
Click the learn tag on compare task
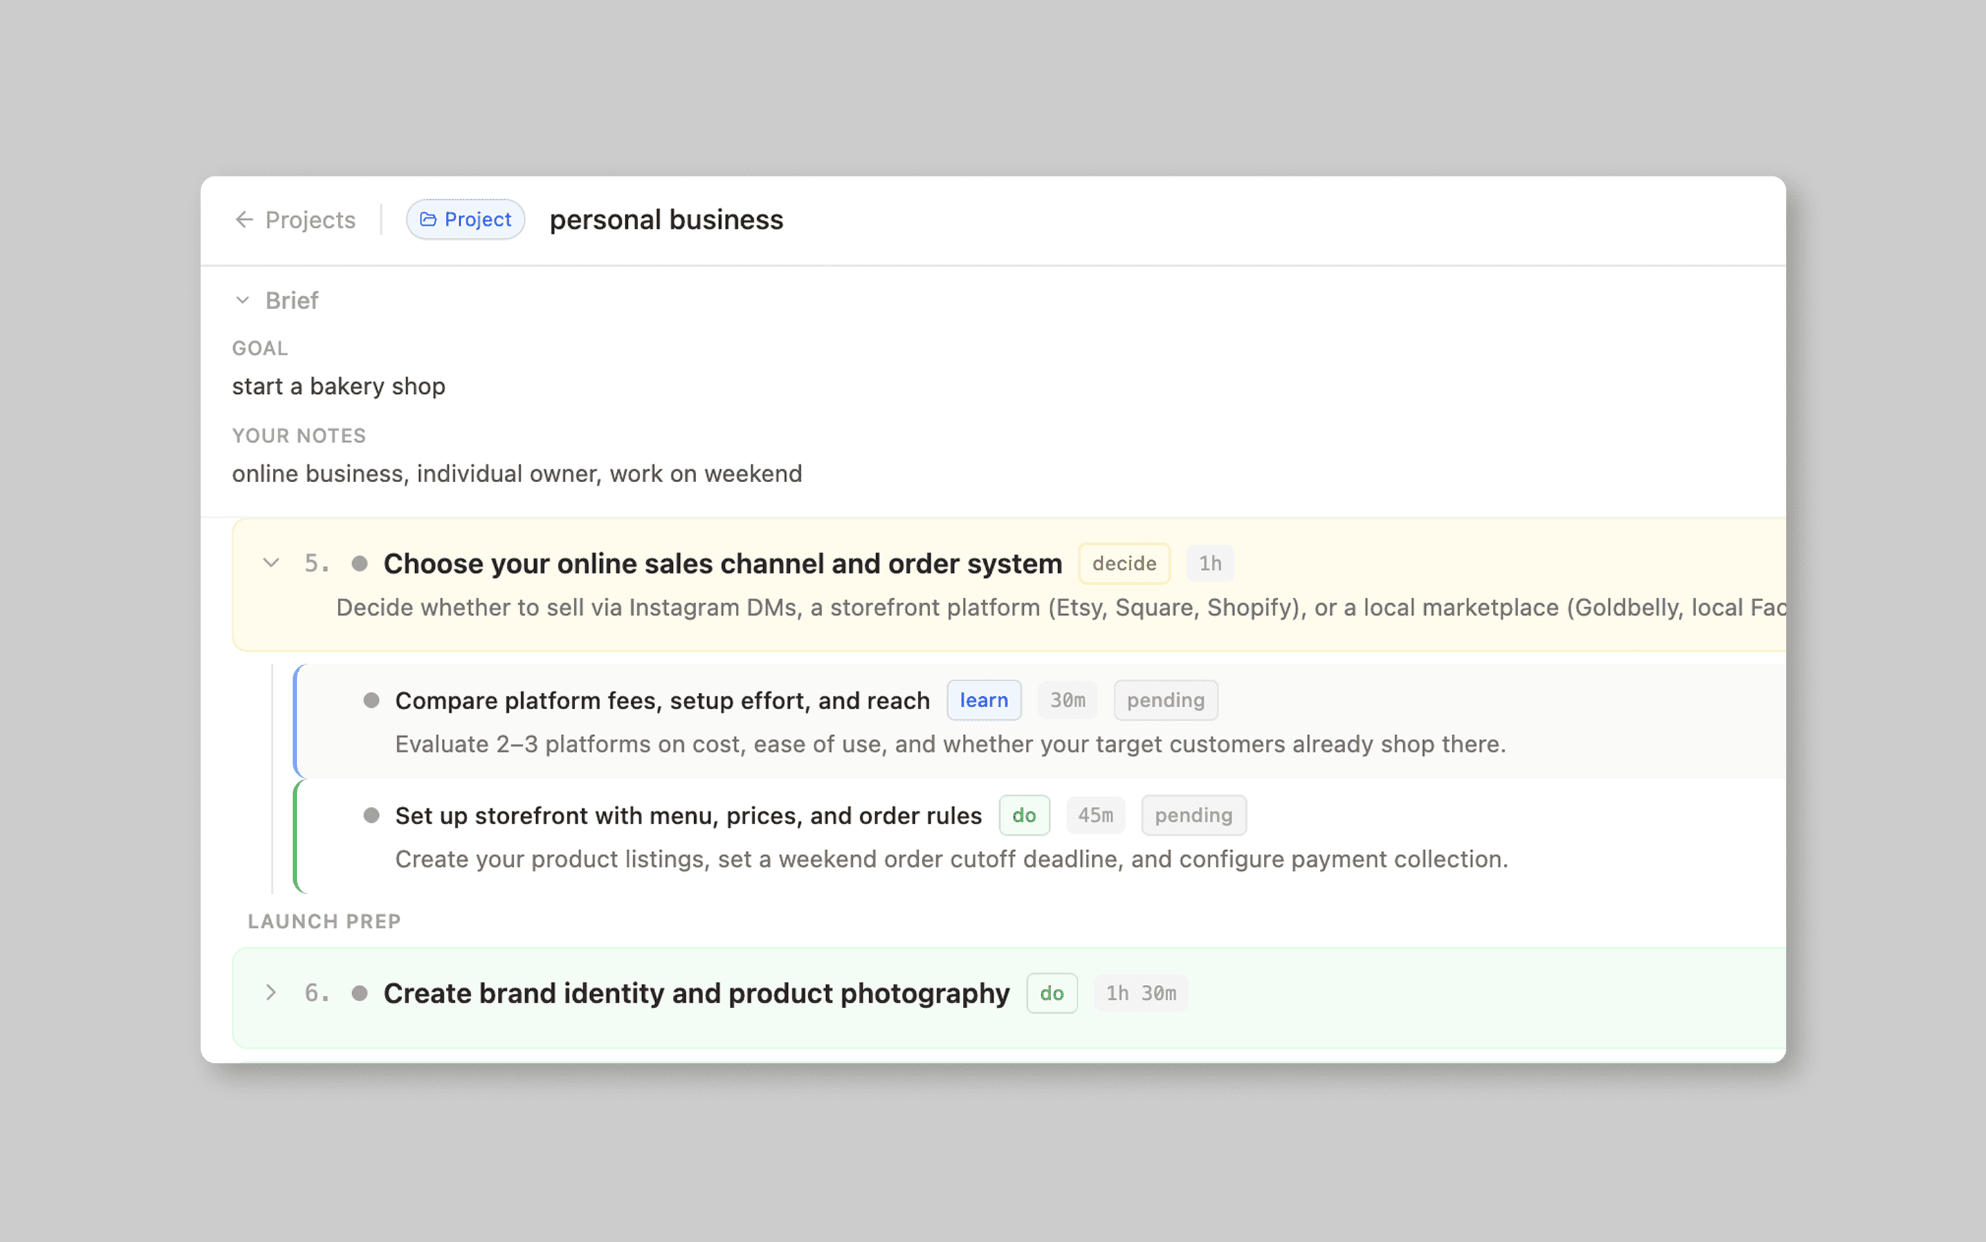(983, 700)
